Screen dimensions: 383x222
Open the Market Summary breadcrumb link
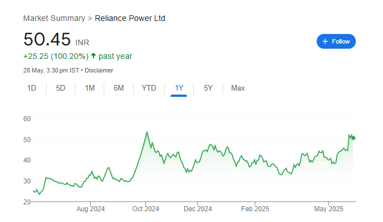[54, 18]
